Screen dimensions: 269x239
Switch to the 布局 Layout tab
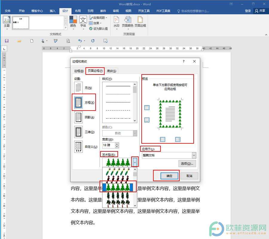[78, 11]
